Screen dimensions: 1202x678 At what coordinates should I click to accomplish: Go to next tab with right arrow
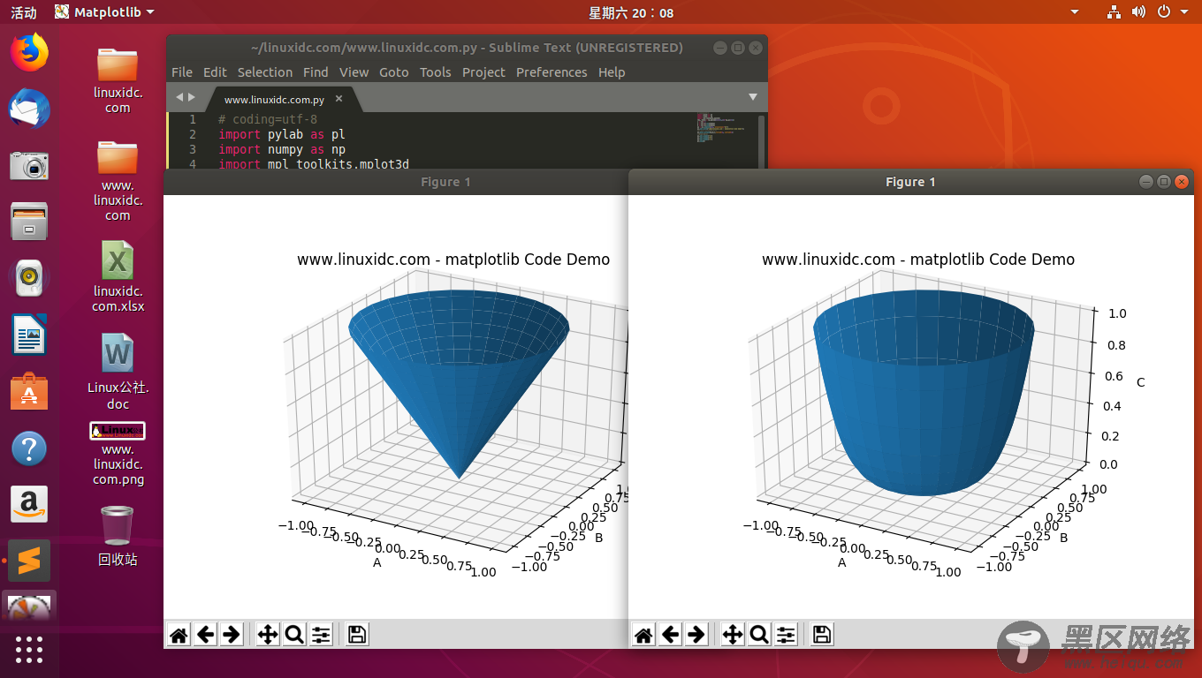pos(192,97)
